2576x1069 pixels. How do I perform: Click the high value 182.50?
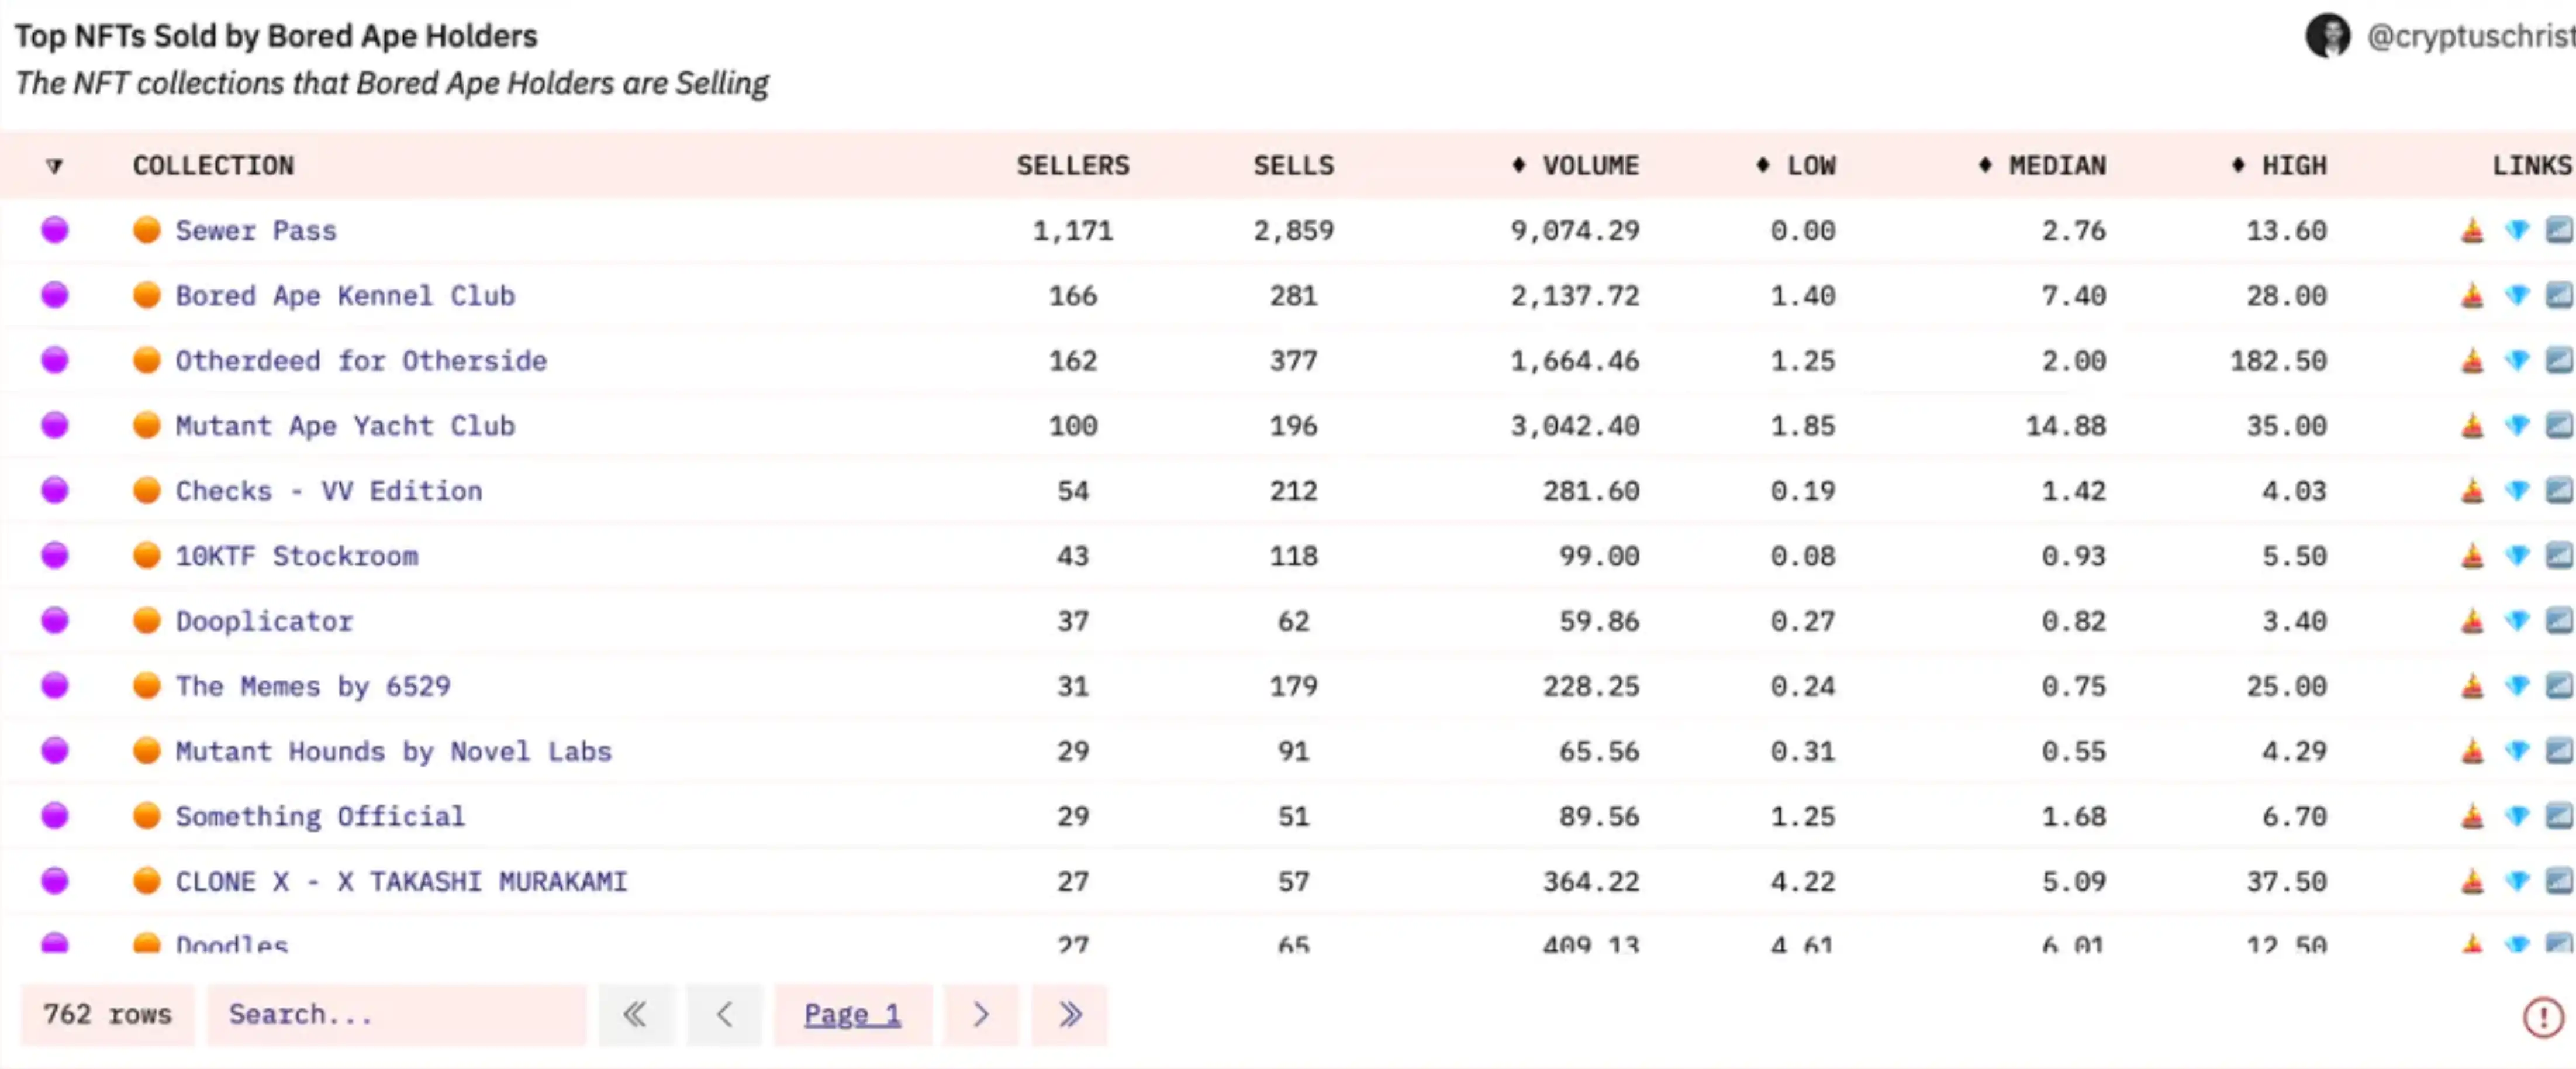point(2279,361)
